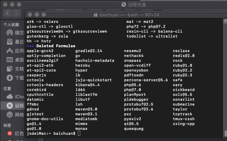The image size is (227, 141).
Task: Click 'gnome-doc-utils' entry
Action: click(x=45, y=119)
